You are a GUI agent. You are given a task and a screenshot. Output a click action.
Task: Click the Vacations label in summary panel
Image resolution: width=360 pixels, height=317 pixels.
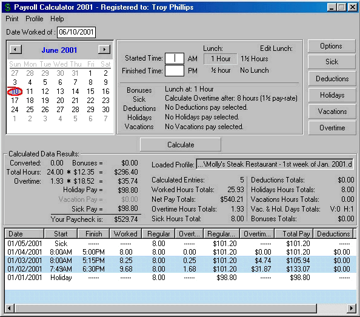point(139,127)
